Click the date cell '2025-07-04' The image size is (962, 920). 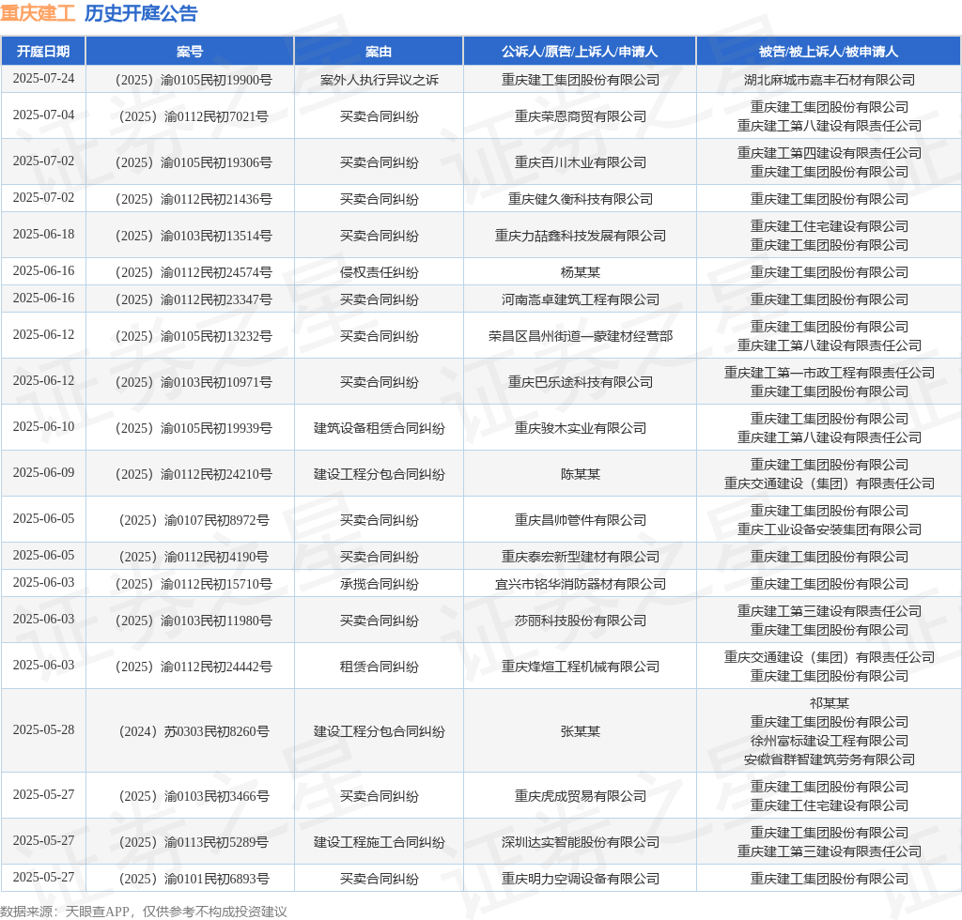[43, 115]
